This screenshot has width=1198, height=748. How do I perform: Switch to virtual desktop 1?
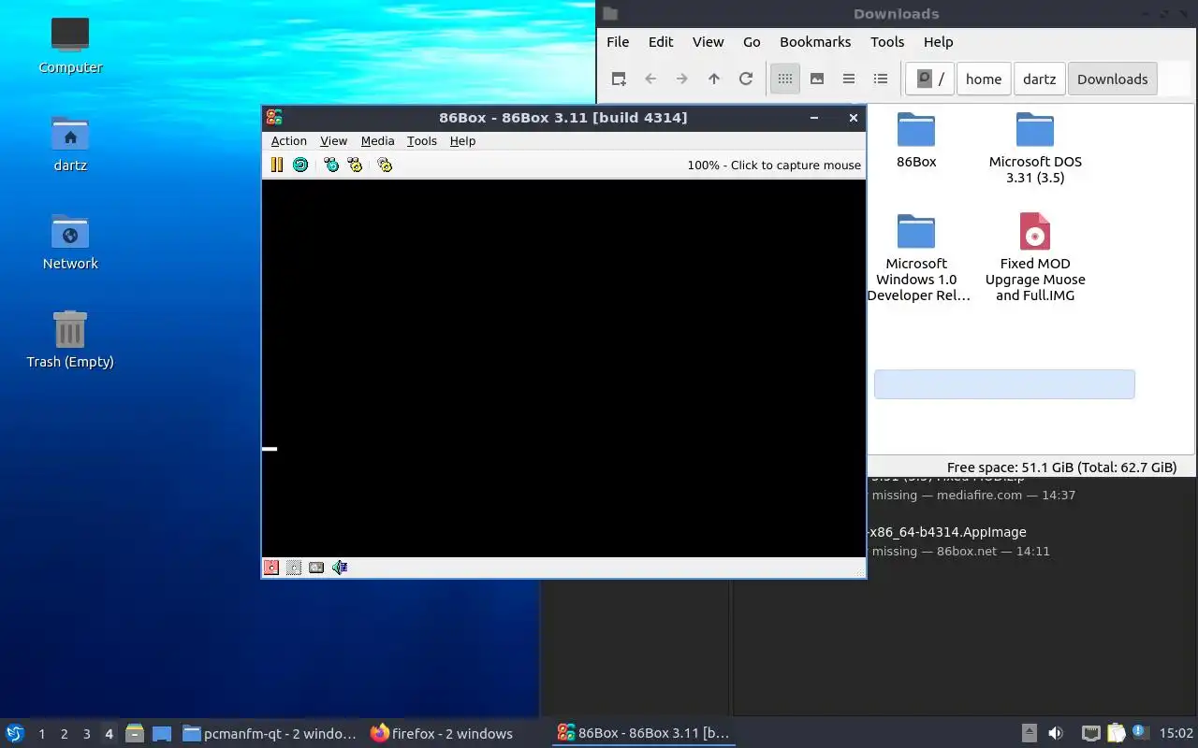pos(41,734)
